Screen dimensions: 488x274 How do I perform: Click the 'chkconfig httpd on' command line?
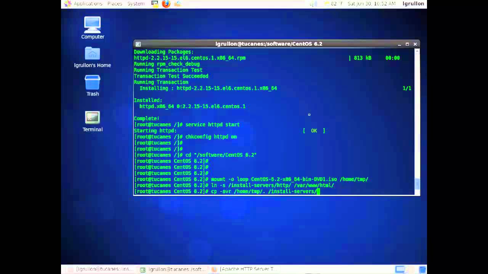pyautogui.click(x=185, y=137)
